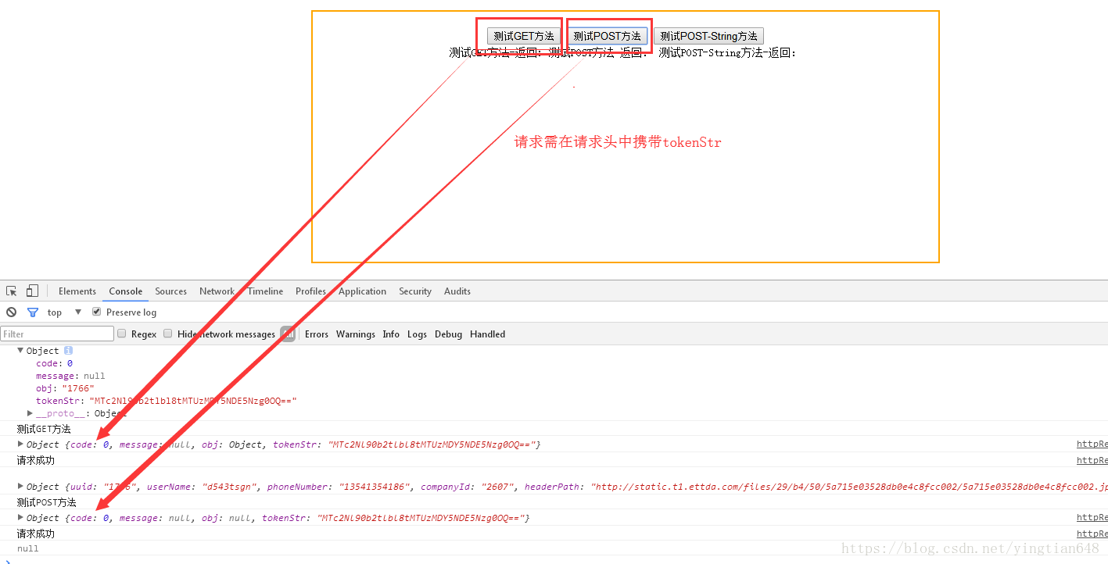Switch to the Elements tab
The height and width of the screenshot is (564, 1108).
(77, 291)
